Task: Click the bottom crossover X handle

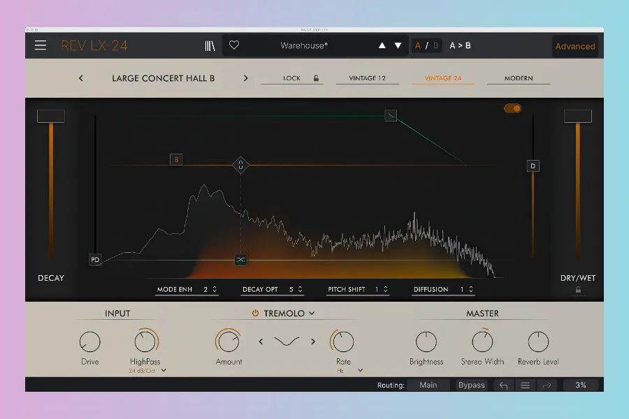Action: point(240,260)
